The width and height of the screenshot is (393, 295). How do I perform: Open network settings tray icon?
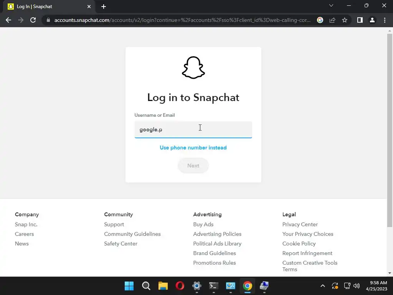[x=347, y=286]
